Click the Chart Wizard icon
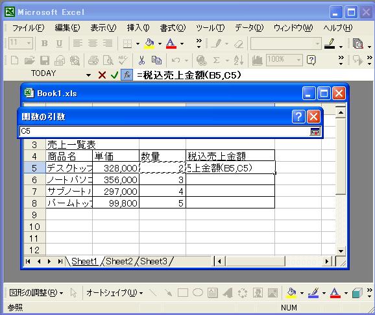 258,60
